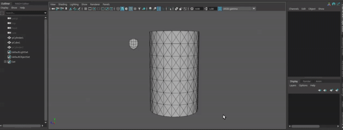Click Create new layer from selected icon
This screenshot has height=130, width=343.
click(337, 90)
